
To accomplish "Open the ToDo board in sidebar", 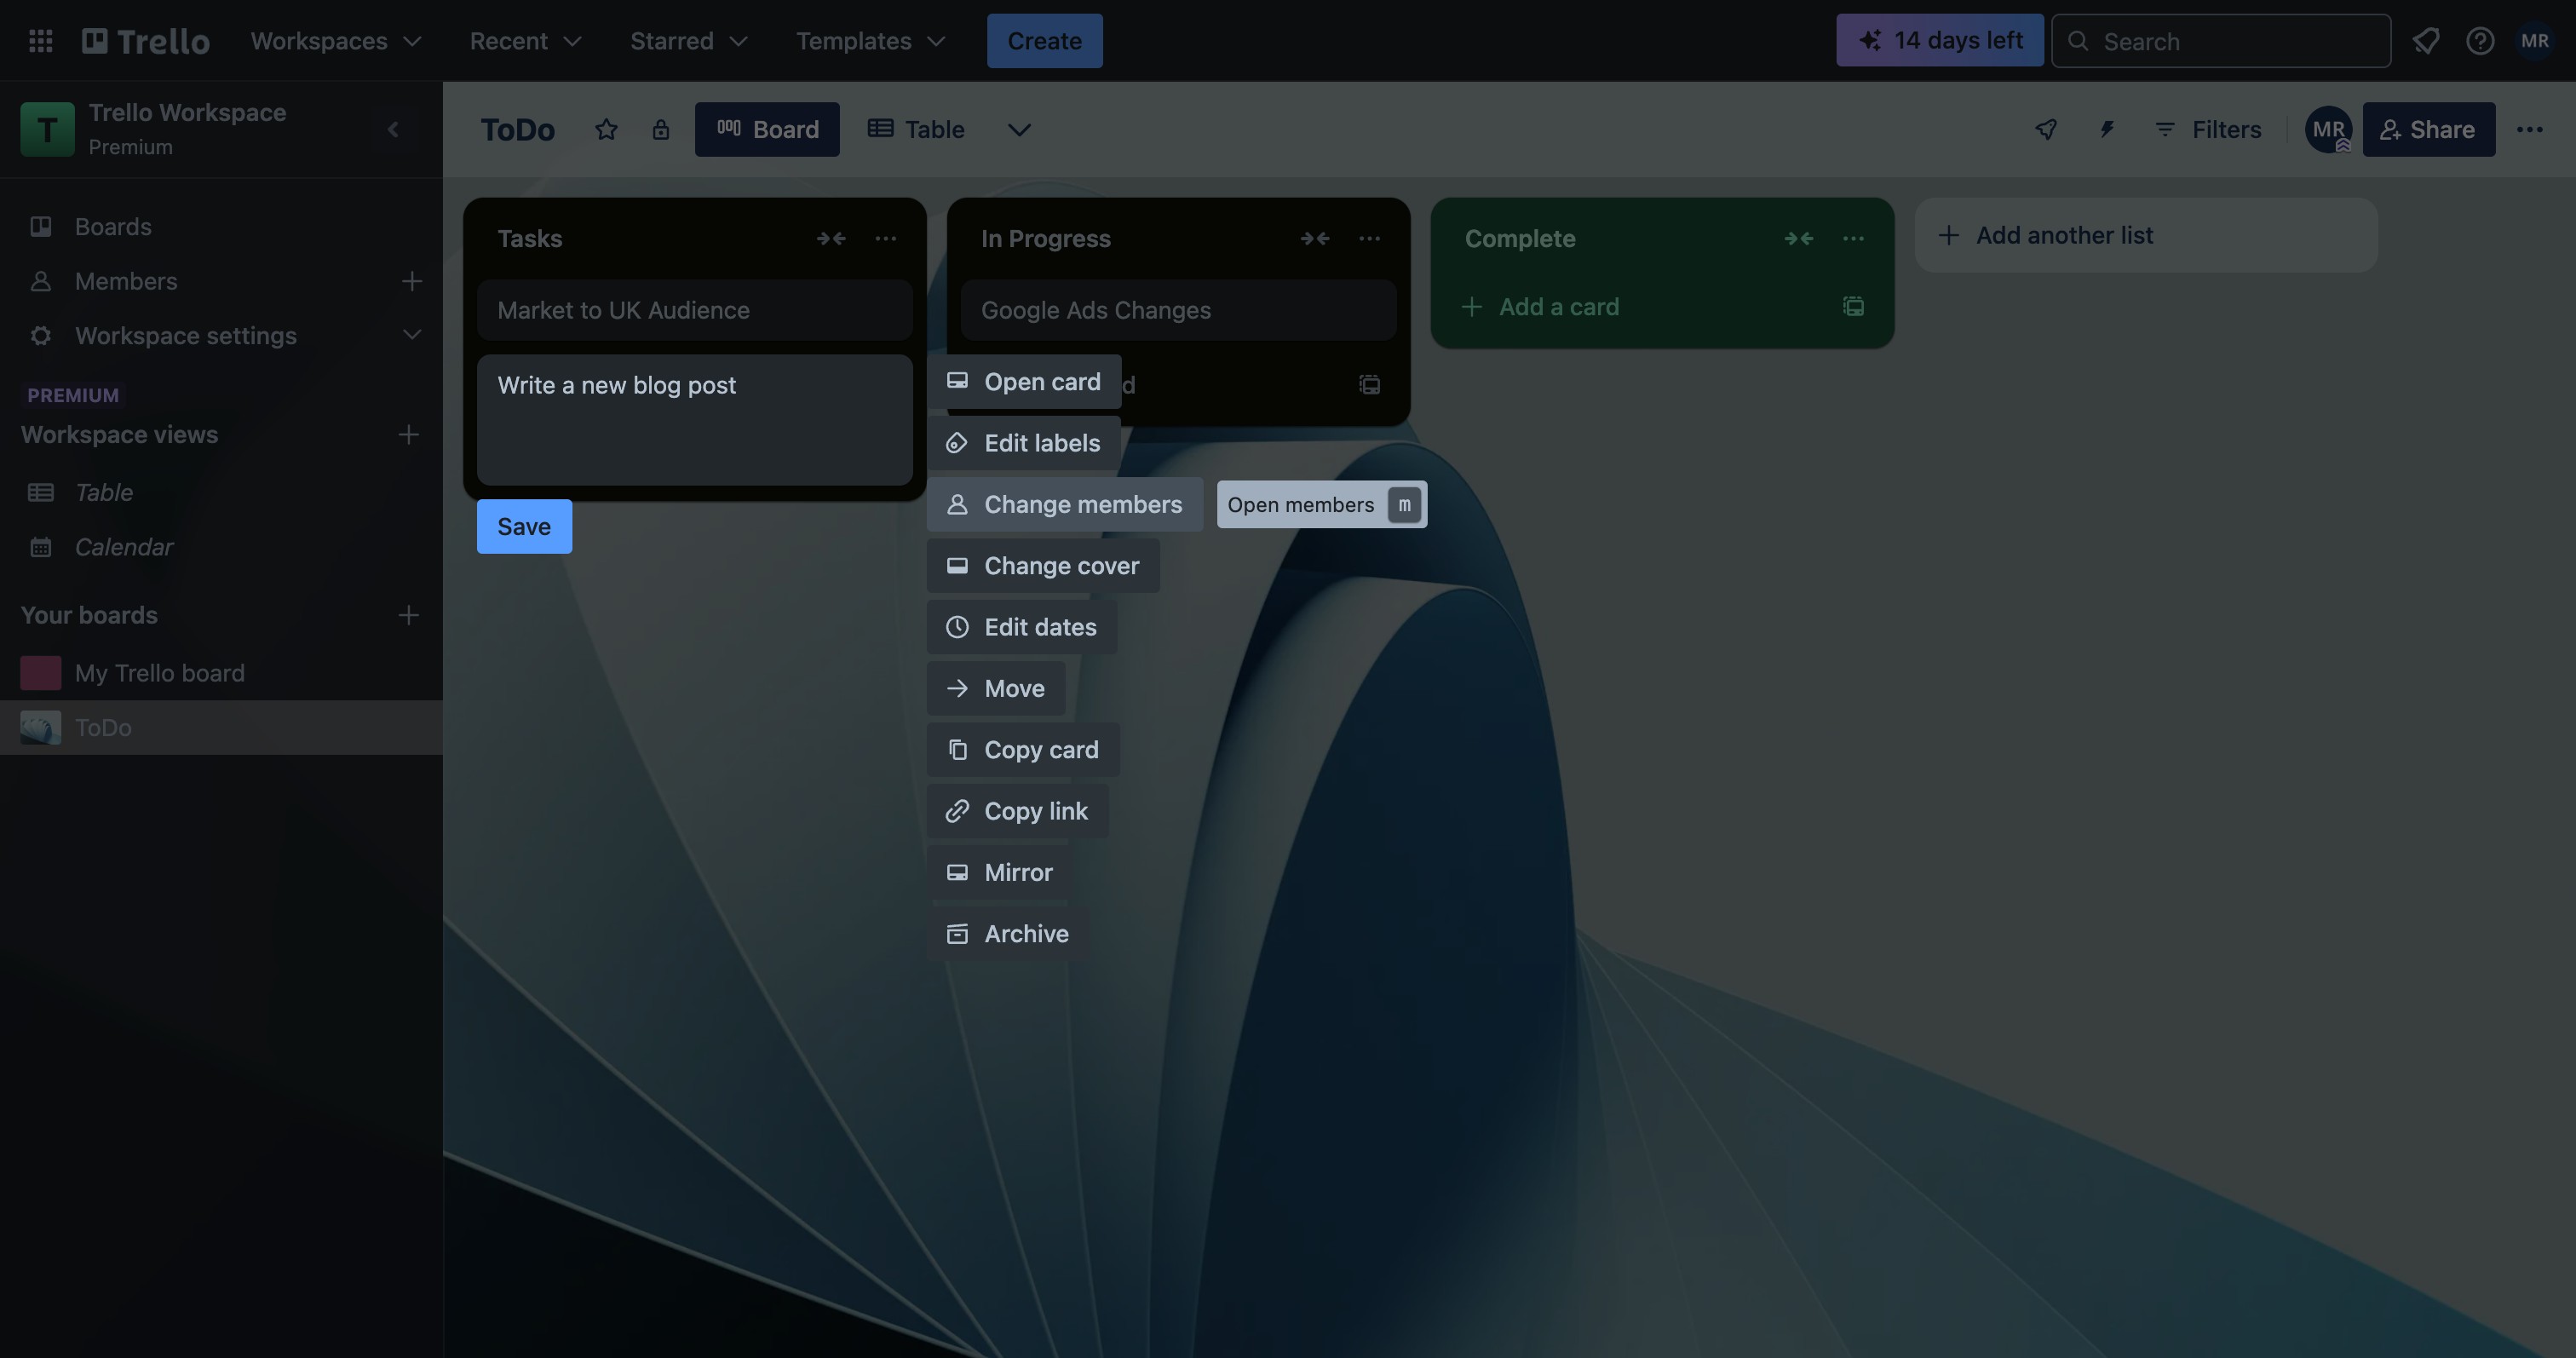I will 221,727.
